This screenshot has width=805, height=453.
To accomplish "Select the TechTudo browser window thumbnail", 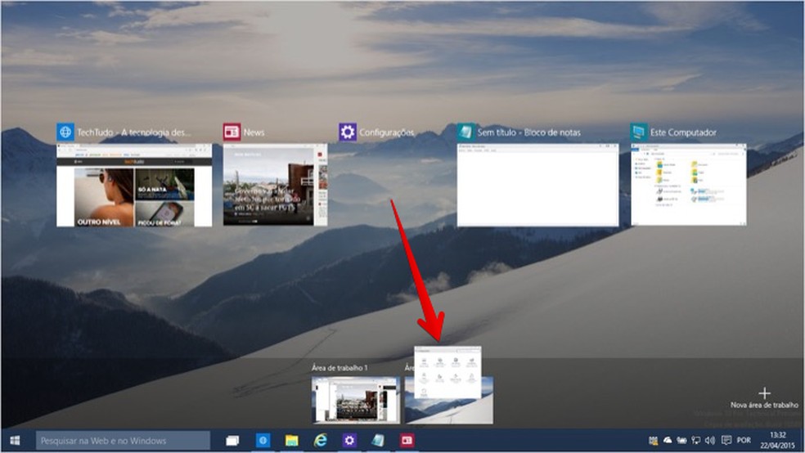I will point(134,185).
